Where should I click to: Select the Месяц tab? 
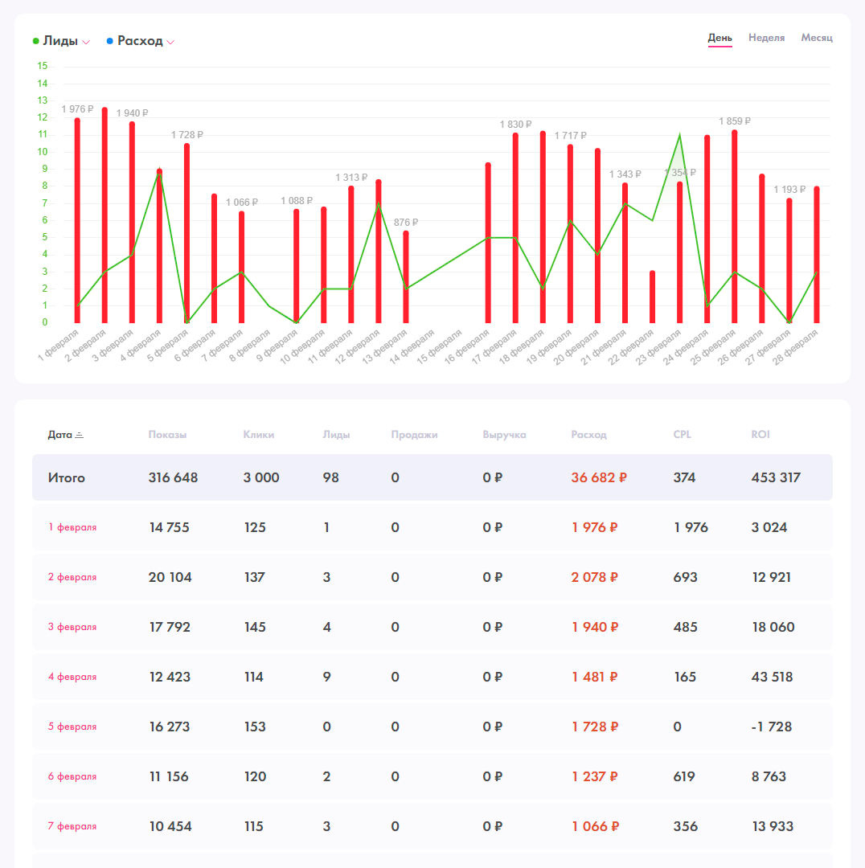coord(817,38)
